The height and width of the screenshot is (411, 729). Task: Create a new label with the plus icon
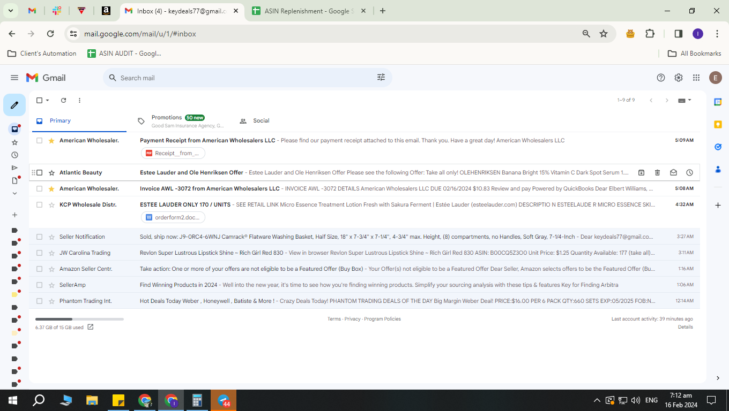pos(14,215)
